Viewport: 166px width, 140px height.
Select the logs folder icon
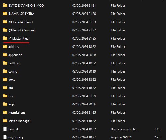(5, 104)
